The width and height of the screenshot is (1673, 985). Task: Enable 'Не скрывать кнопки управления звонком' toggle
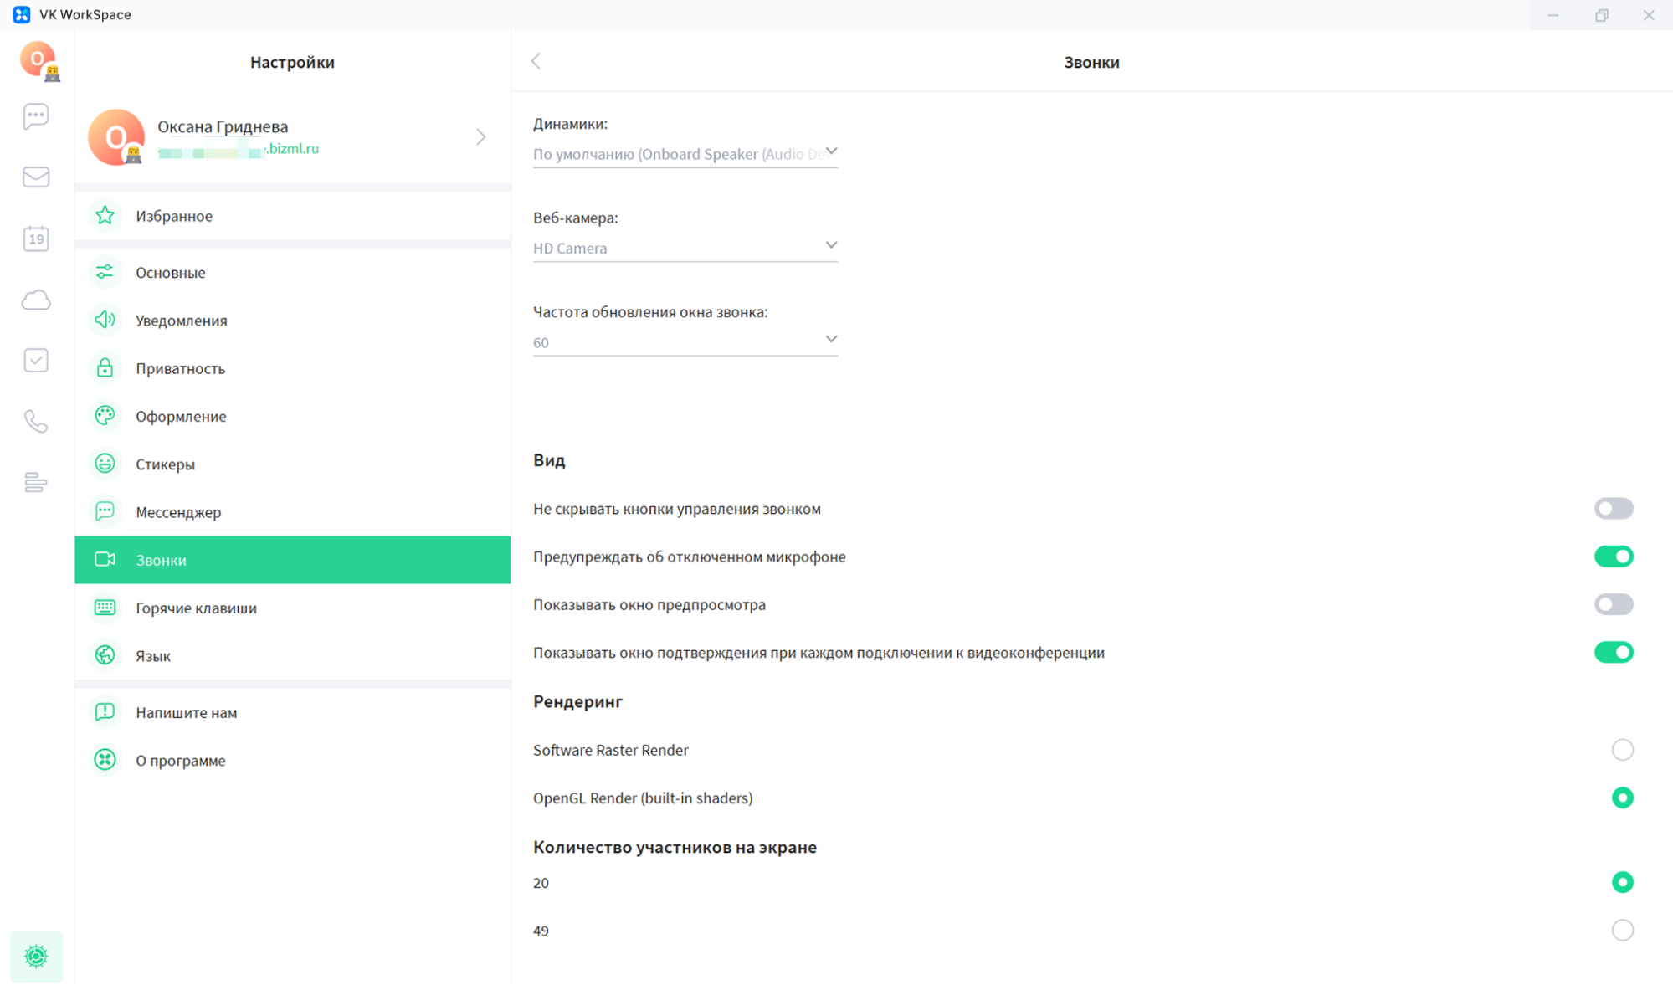(1613, 509)
